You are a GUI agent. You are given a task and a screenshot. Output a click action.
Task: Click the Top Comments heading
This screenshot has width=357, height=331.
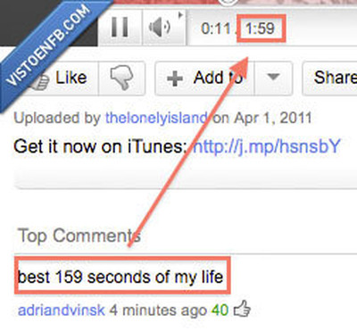[79, 236]
